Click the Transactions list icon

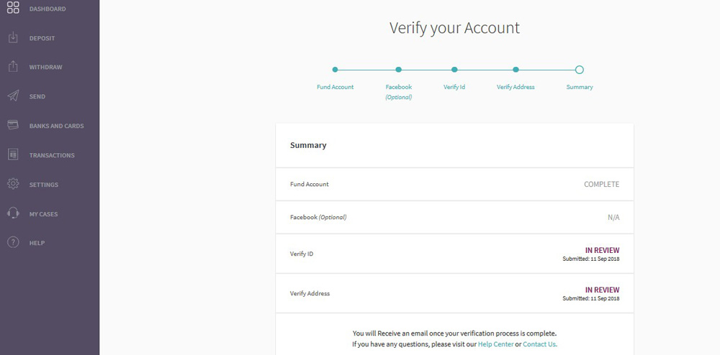click(13, 155)
